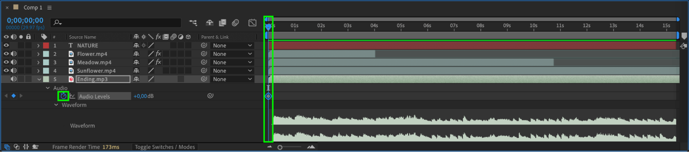Mute audio of Flower.mp4 layer
The image size is (689, 152).
tap(13, 54)
